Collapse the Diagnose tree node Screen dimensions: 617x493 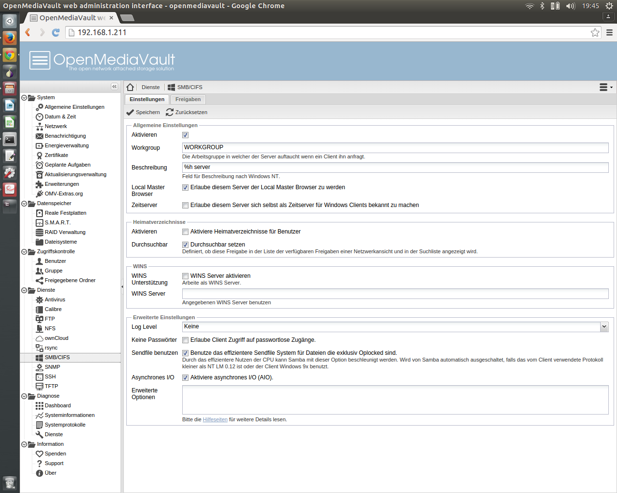[x=24, y=396]
